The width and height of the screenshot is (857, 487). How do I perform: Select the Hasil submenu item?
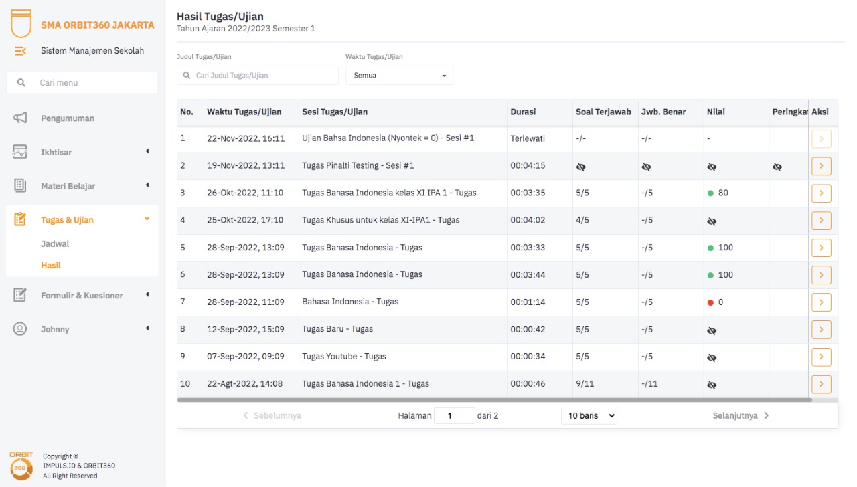coord(51,266)
